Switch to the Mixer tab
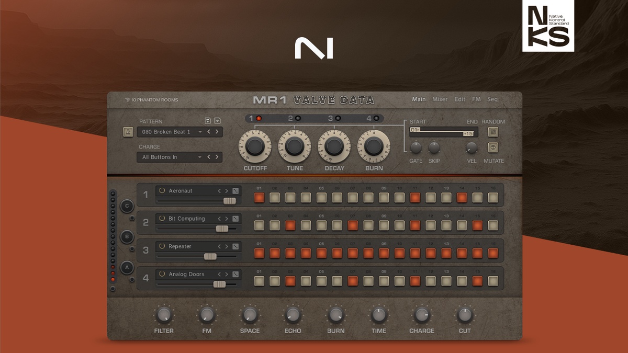 [440, 99]
